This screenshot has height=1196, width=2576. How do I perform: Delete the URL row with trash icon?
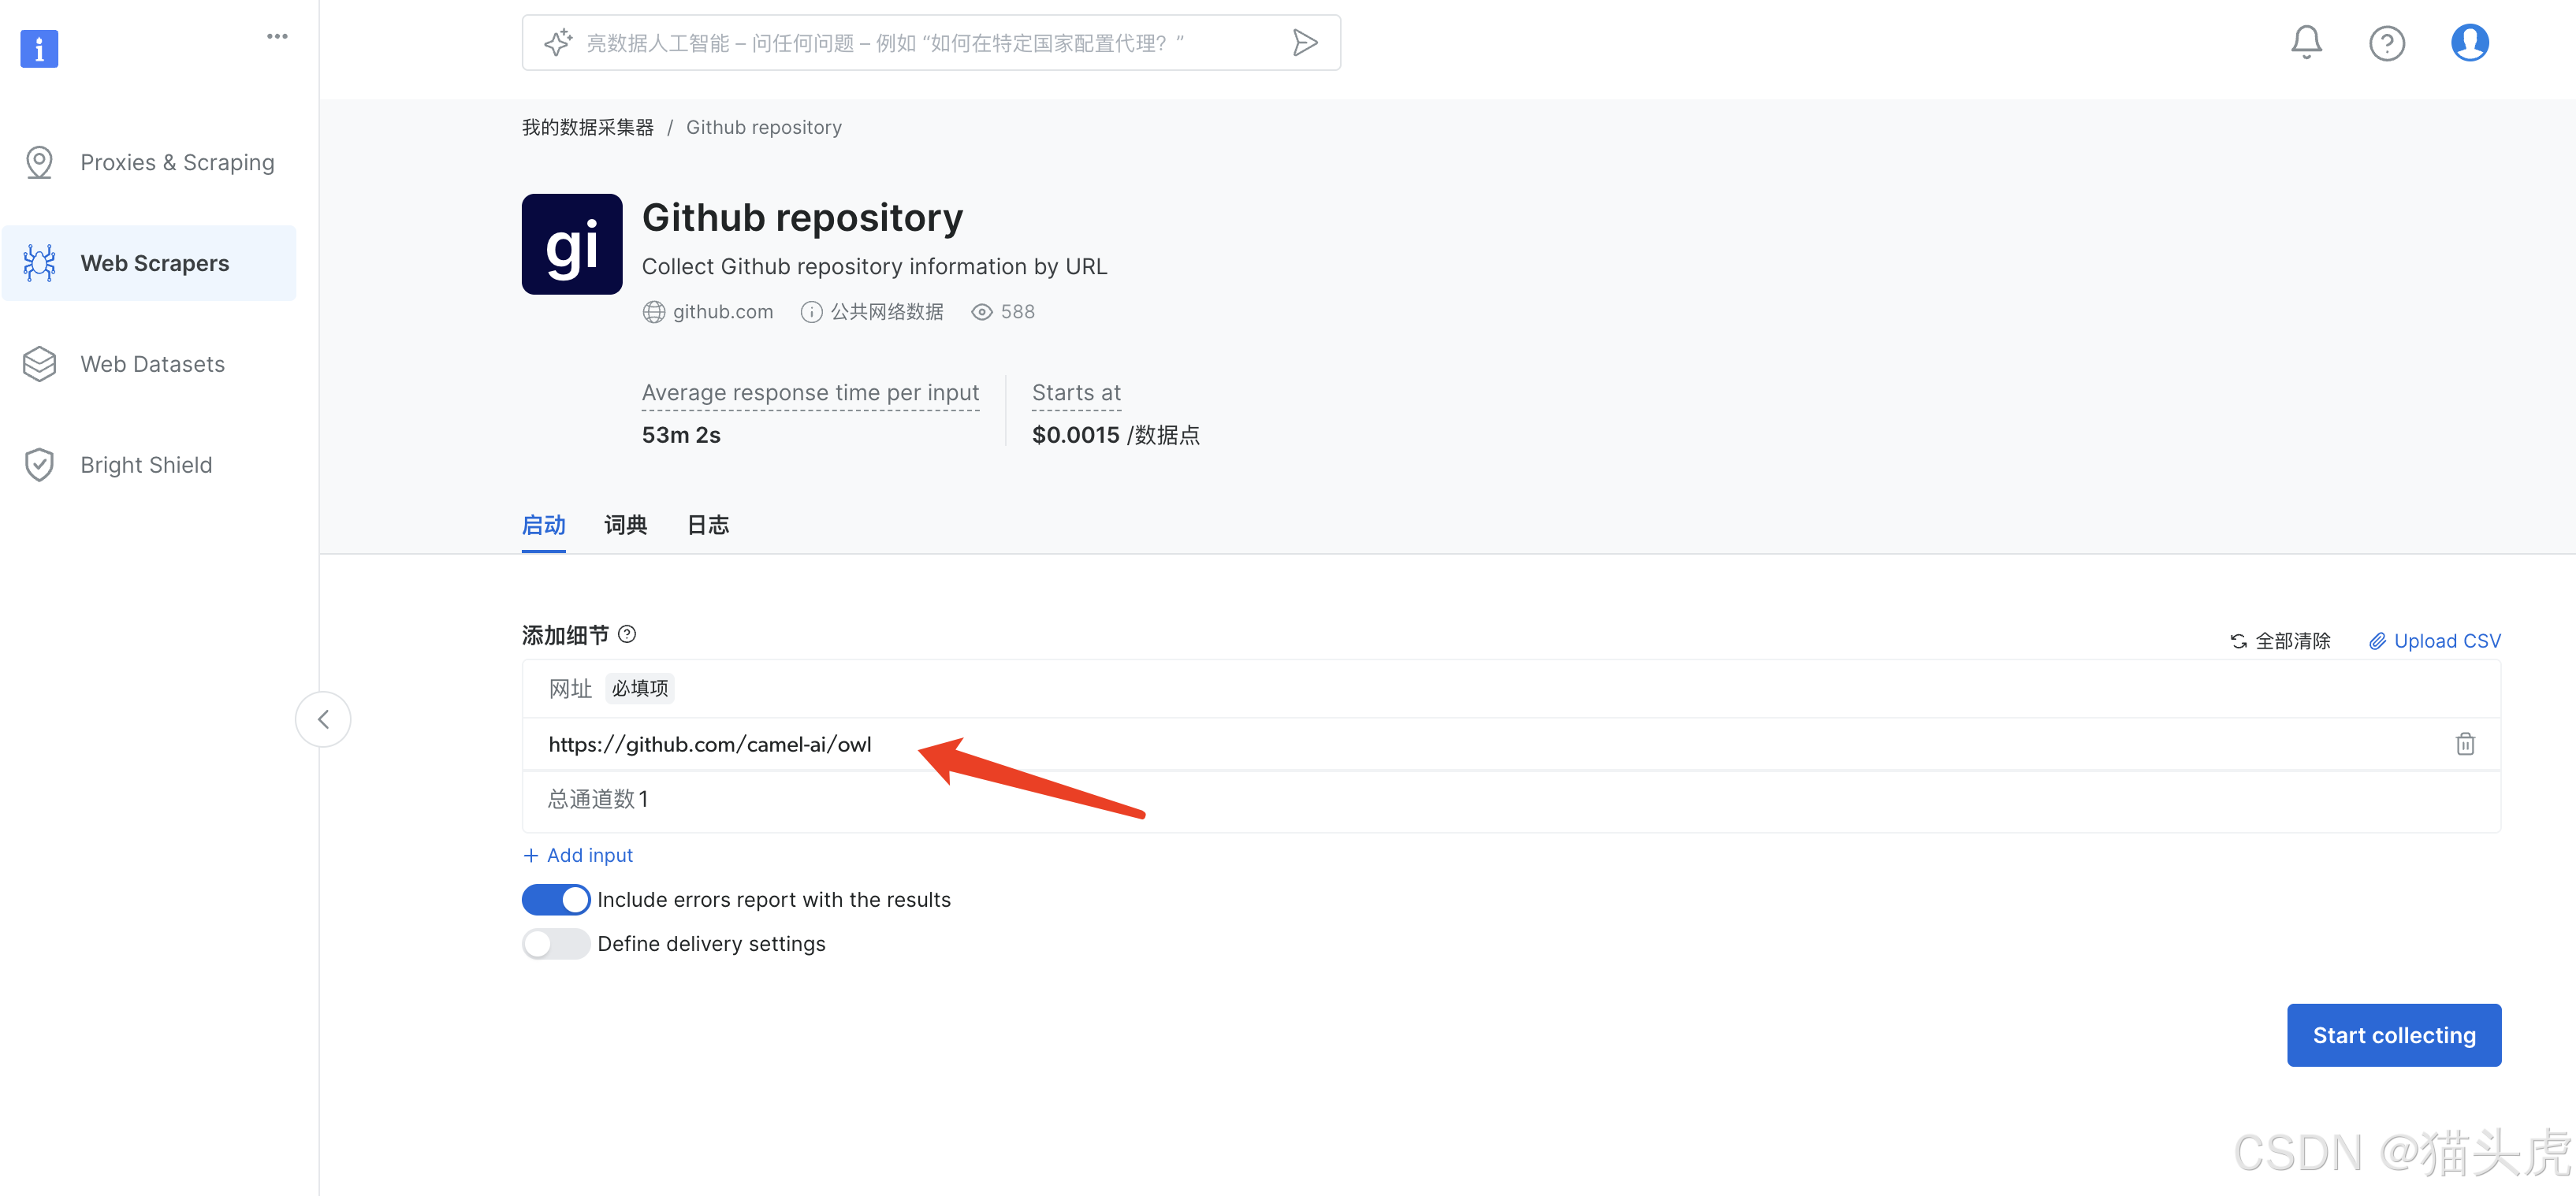2465,744
